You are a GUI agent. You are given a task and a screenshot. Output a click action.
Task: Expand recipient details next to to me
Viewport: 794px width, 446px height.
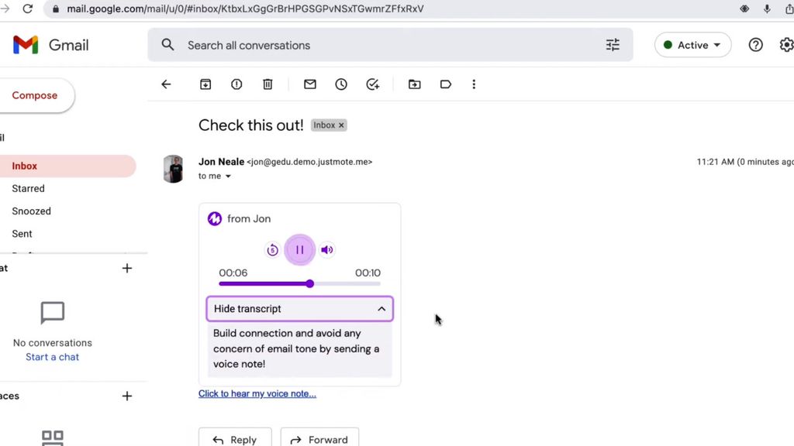[228, 177]
